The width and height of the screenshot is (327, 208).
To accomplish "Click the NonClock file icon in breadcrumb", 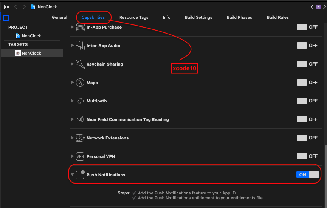I will tap(33, 7).
